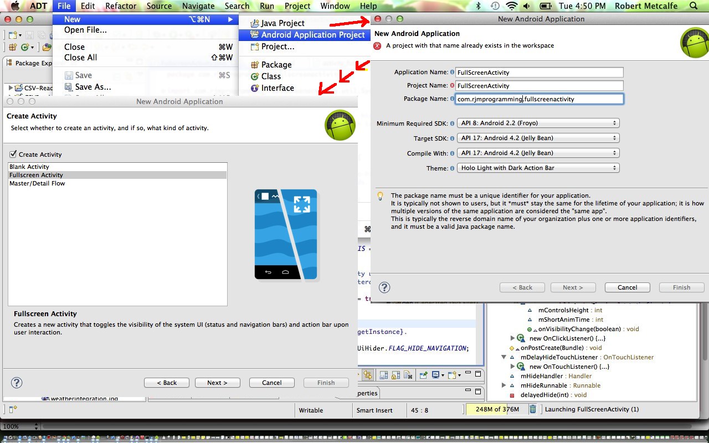
Task: Click Back in Create Activity dialog
Action: pyautogui.click(x=167, y=383)
